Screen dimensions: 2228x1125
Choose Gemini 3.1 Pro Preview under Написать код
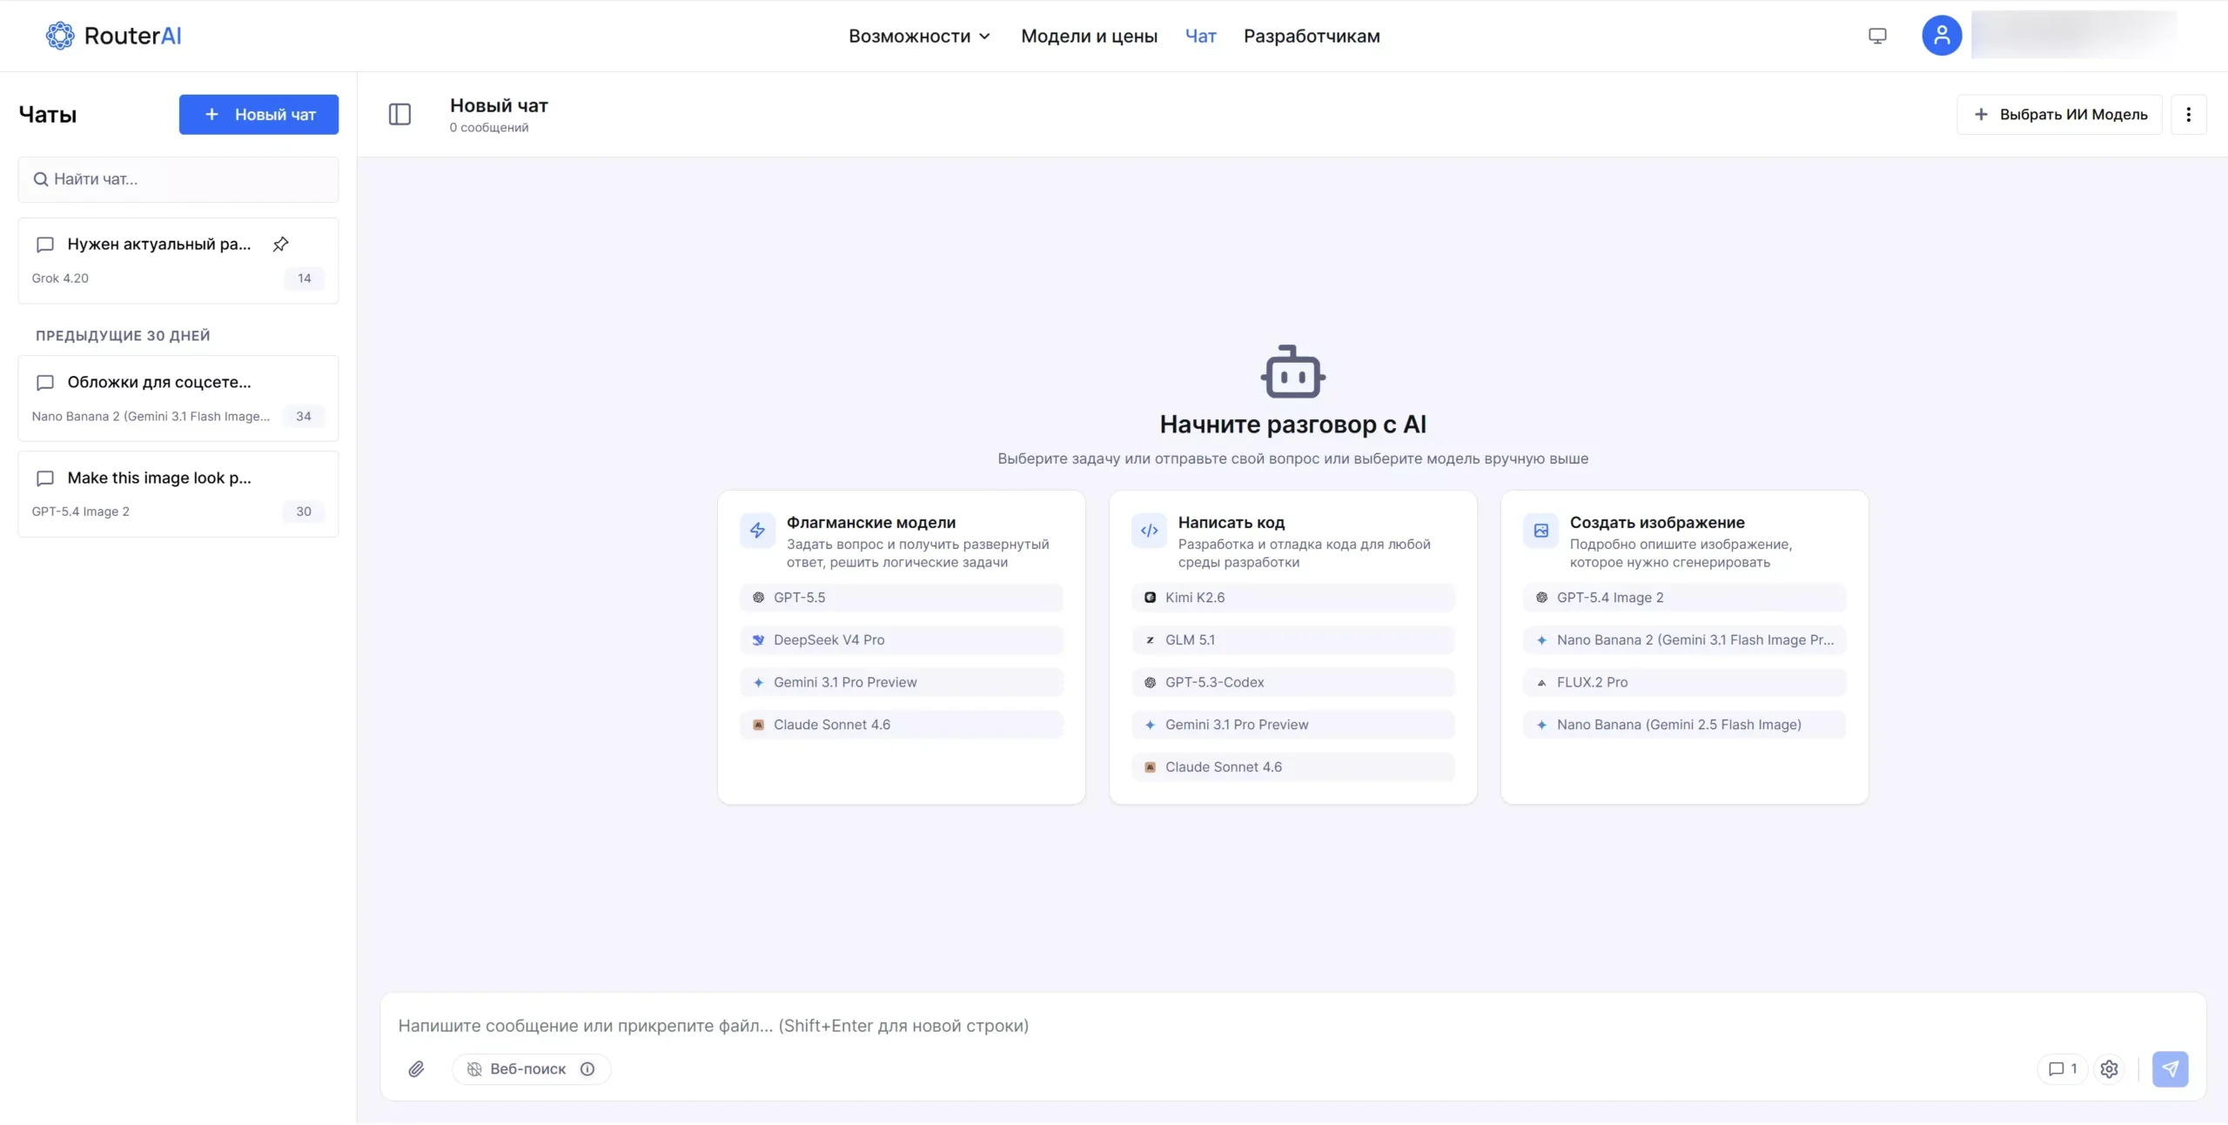(1292, 724)
